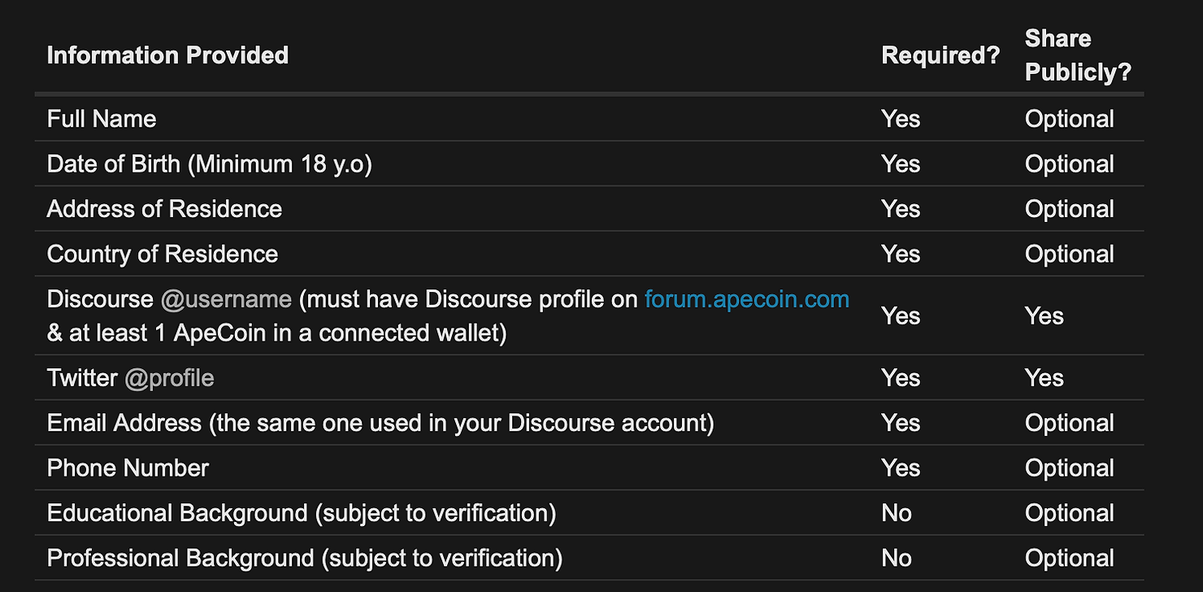Image resolution: width=1203 pixels, height=592 pixels.
Task: Click 'Optional' in the Full Name row
Action: [x=1070, y=119]
